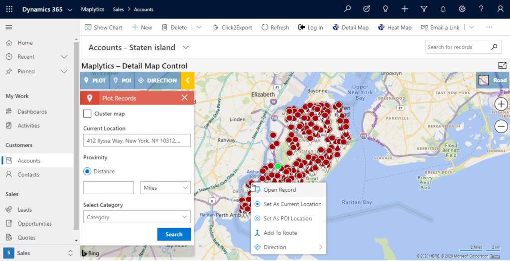This screenshot has width=510, height=261.
Task: Click the search icon in records box
Action: pyautogui.click(x=495, y=47)
